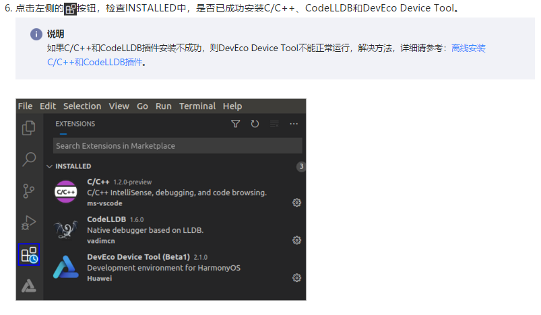This screenshot has width=541, height=315.
Task: Click the CodeLLDB dragon logo
Action: point(65,230)
